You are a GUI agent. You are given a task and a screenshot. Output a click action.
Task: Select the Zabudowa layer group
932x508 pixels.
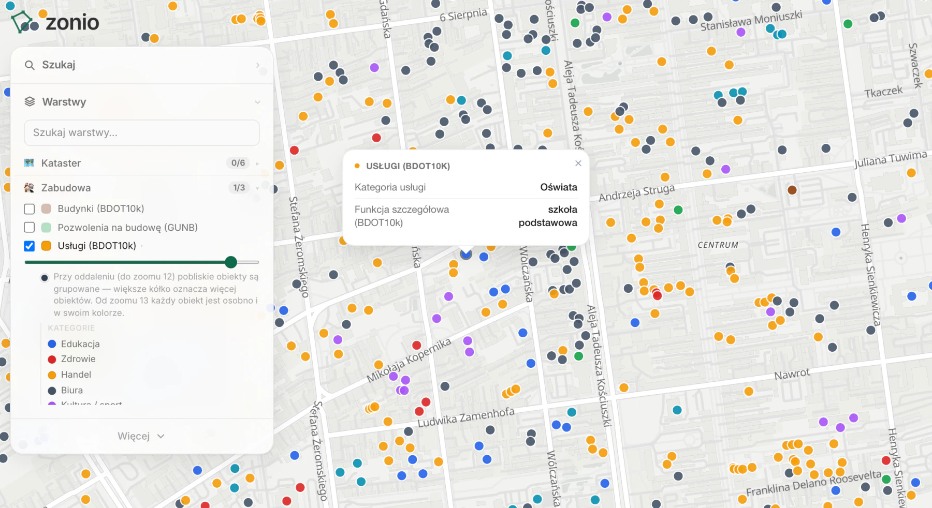pyautogui.click(x=142, y=188)
